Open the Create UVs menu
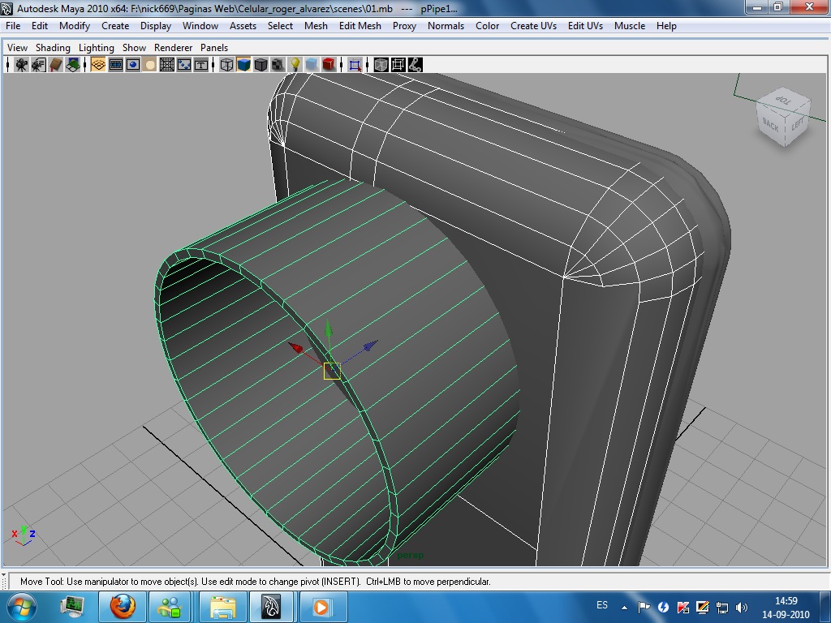The image size is (831, 623). point(534,25)
